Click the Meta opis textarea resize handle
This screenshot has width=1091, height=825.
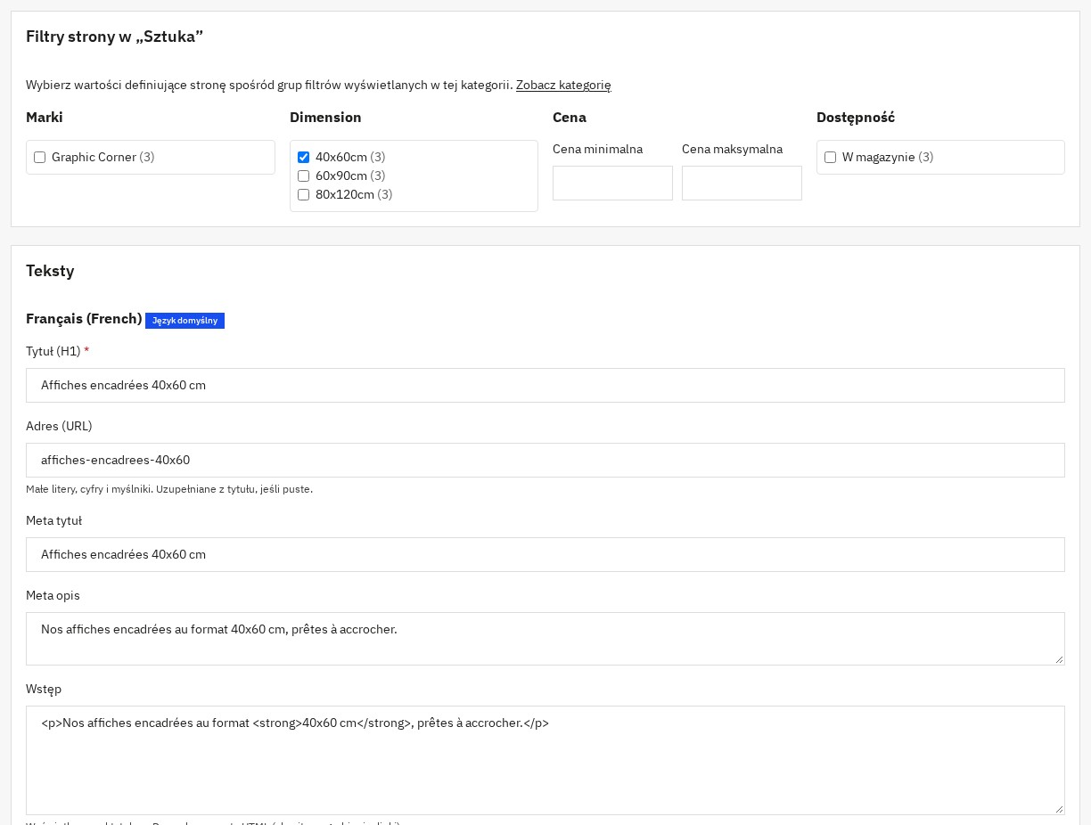point(1059,659)
